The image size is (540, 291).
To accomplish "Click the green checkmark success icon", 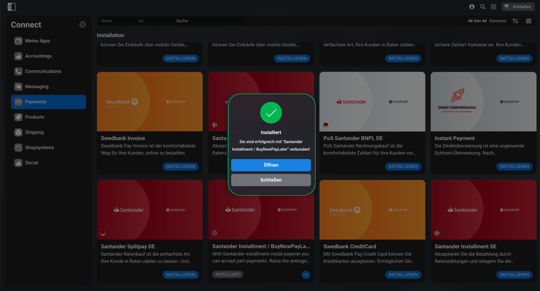I will [x=271, y=113].
